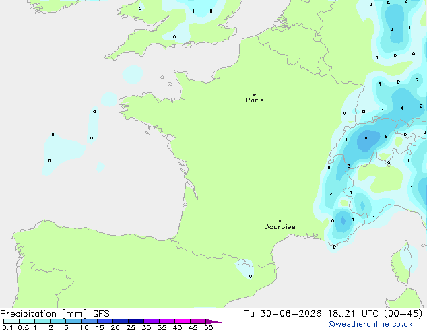Pick the 0.1–0.5 mm legend swatch
This screenshot has width=427, height=330.
point(11,321)
